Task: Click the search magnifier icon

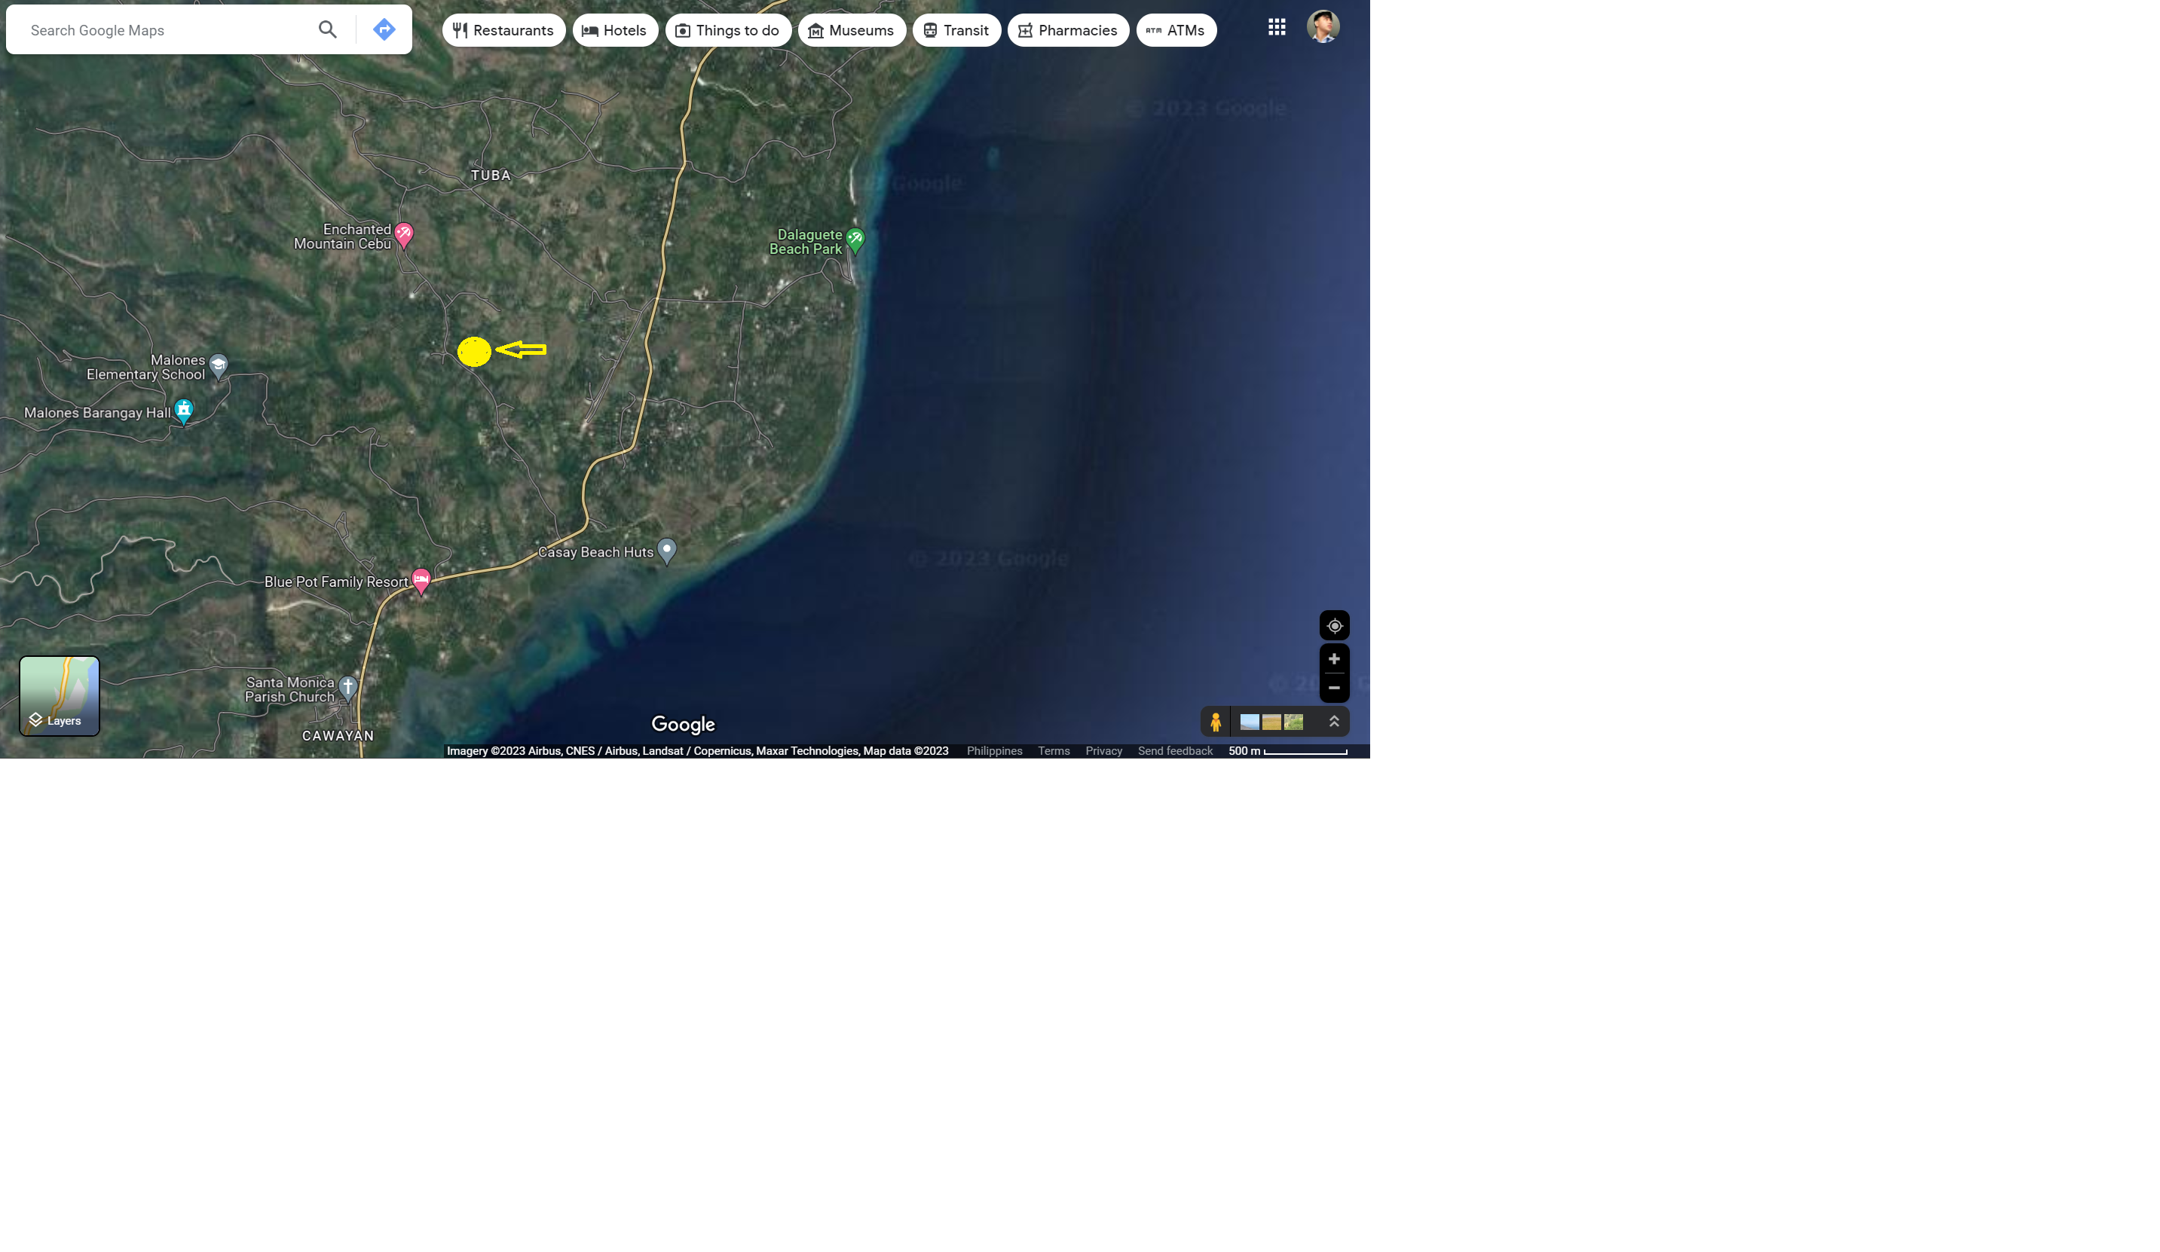Action: coord(327,30)
